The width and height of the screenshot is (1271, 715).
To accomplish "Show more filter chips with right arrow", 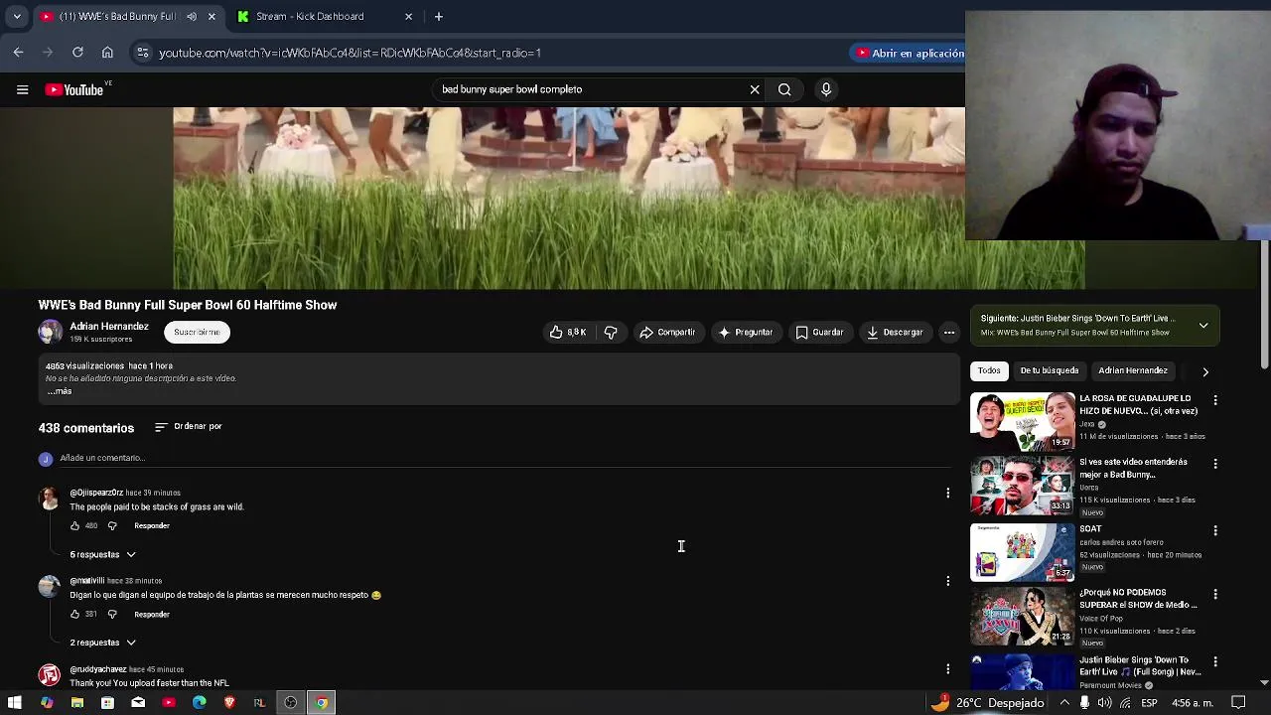I will (x=1205, y=371).
